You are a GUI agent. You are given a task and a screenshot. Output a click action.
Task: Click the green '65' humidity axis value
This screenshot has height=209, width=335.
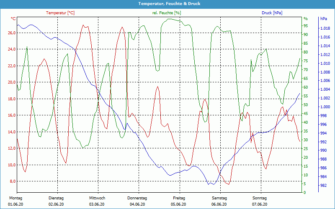(x=306, y=79)
